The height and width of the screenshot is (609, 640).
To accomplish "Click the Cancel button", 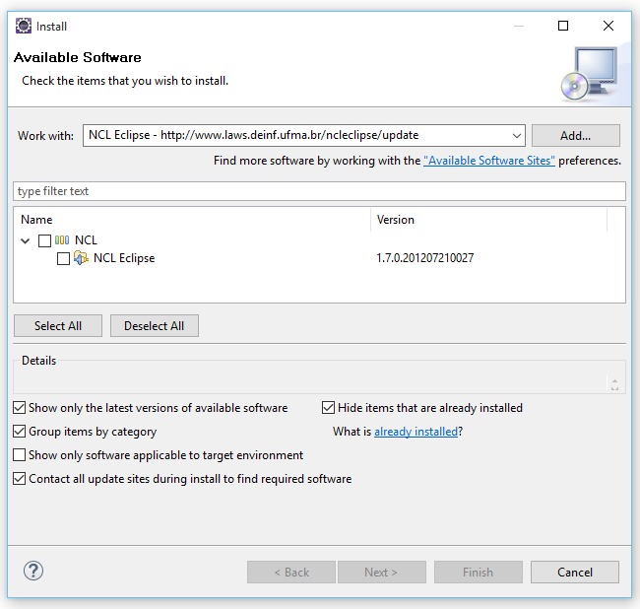I will (575, 572).
